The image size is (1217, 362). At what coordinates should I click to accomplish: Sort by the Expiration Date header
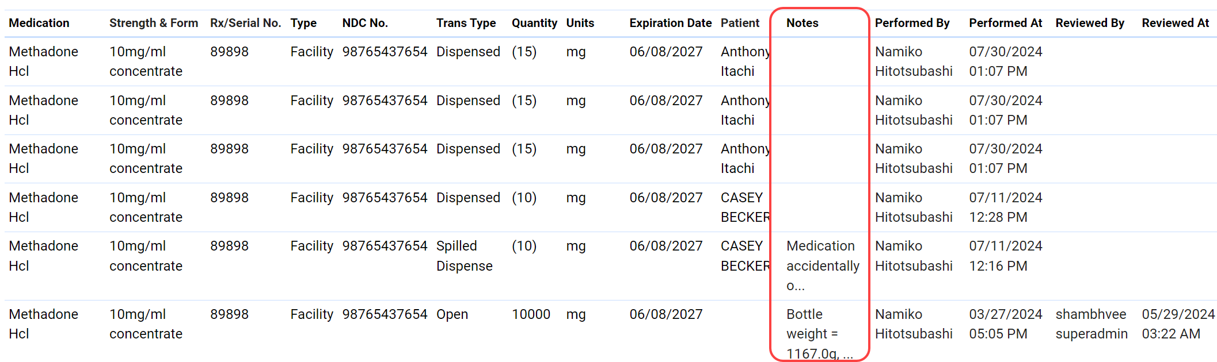[x=670, y=23]
